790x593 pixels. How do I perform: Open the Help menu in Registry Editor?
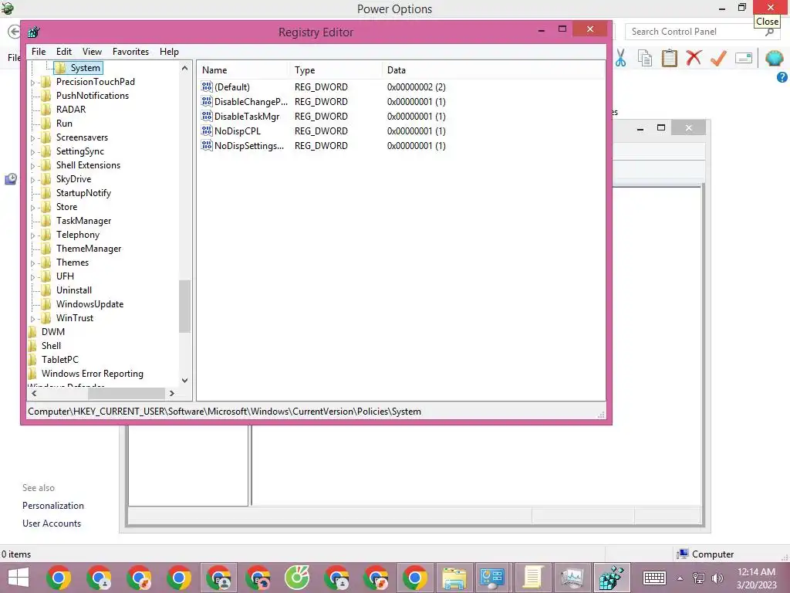point(169,52)
